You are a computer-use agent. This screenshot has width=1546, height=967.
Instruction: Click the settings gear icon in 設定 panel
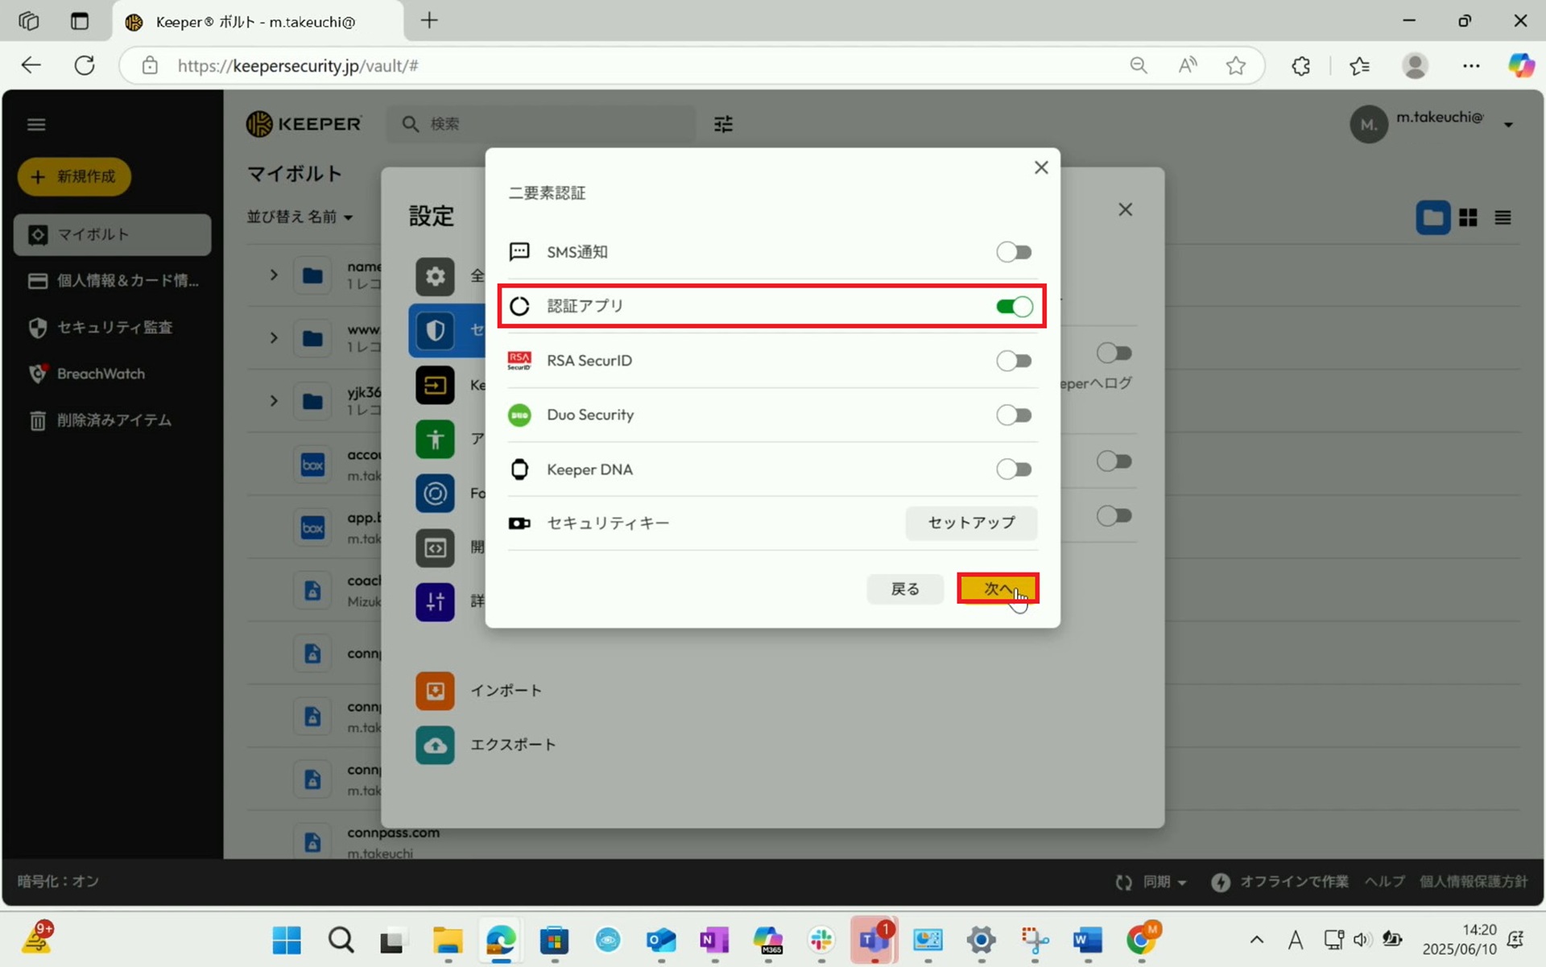pyautogui.click(x=435, y=277)
